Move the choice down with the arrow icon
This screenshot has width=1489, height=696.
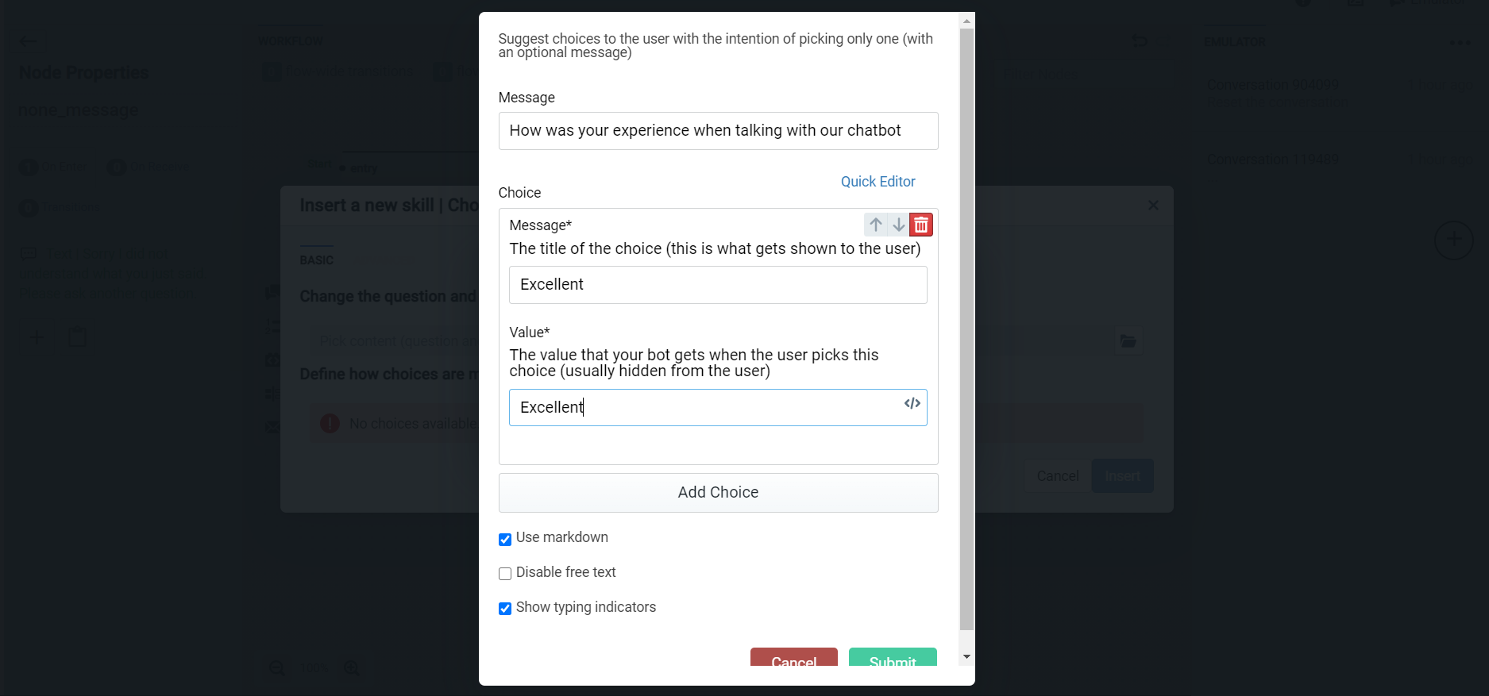898,224
